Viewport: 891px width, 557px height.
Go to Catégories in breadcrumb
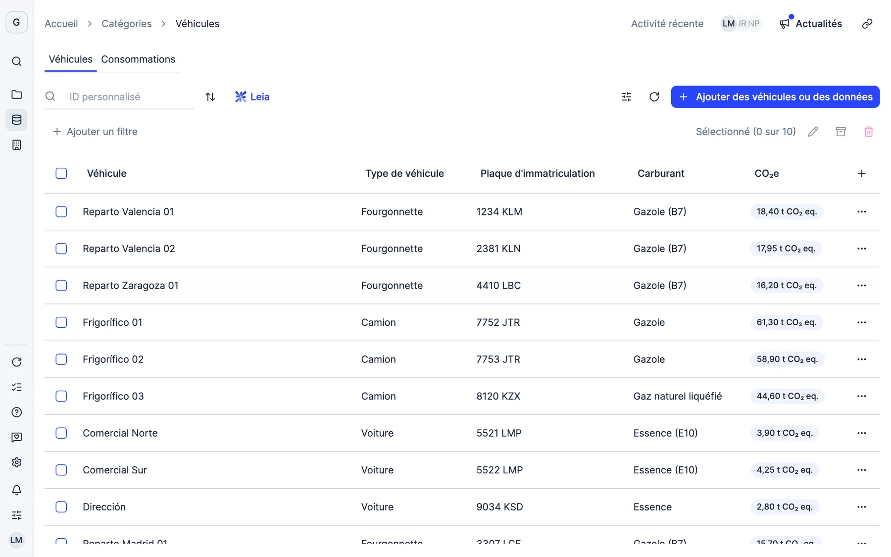pyautogui.click(x=126, y=24)
